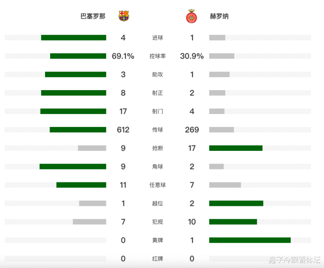Click Barcelona's 69.1% possession value
Image resolution: width=324 pixels, height=268 pixels.
click(123, 56)
